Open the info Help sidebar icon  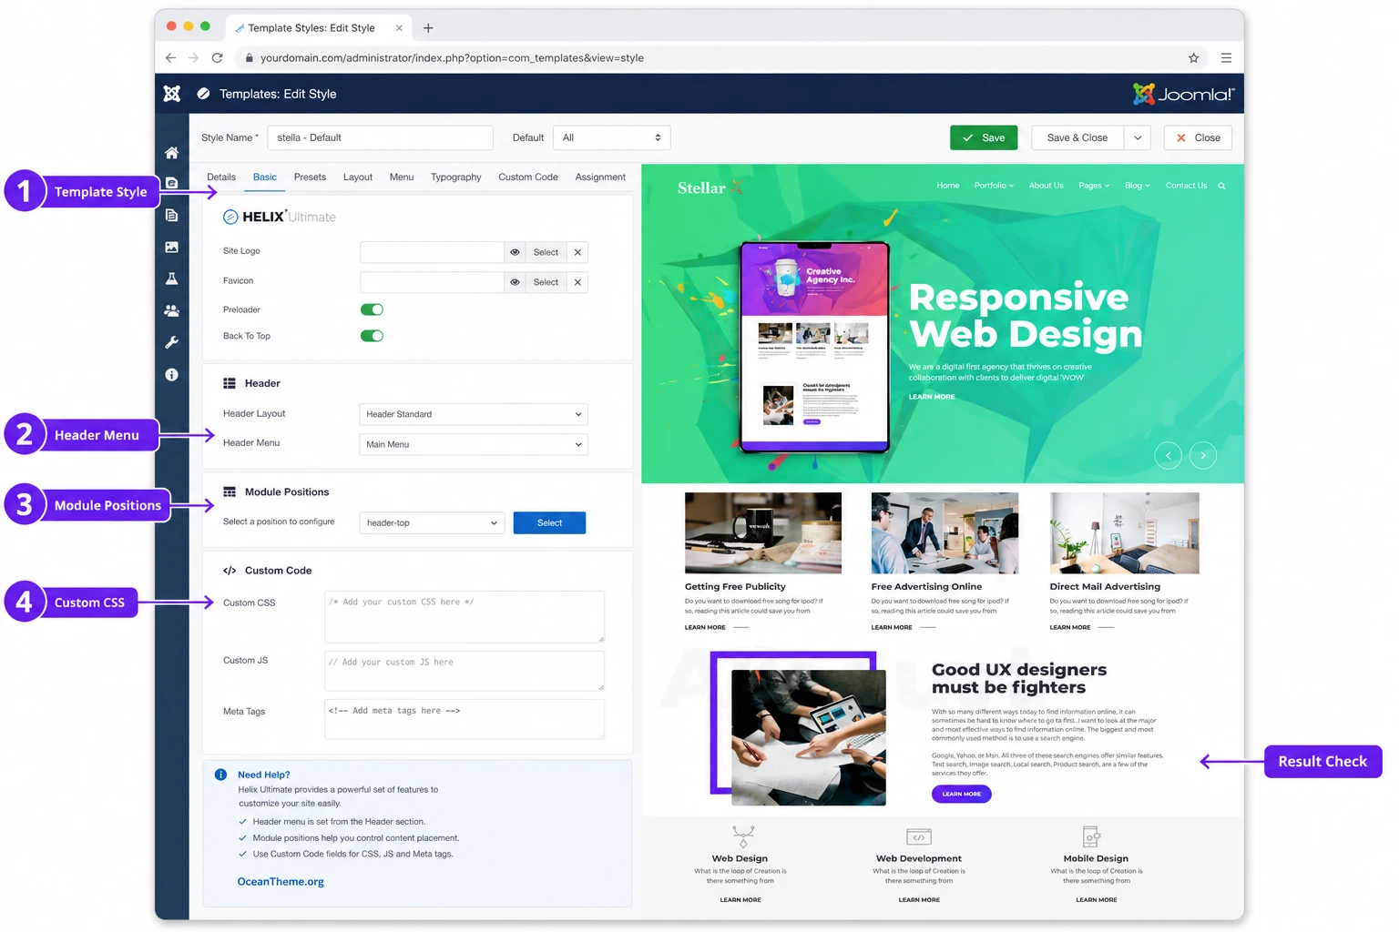[x=171, y=374]
